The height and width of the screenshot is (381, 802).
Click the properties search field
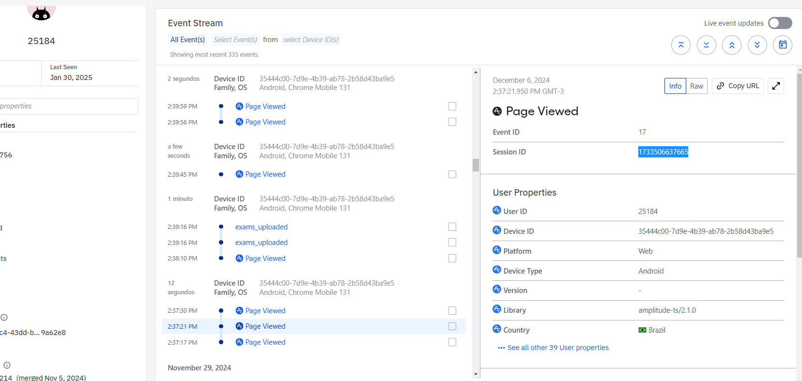(x=68, y=107)
